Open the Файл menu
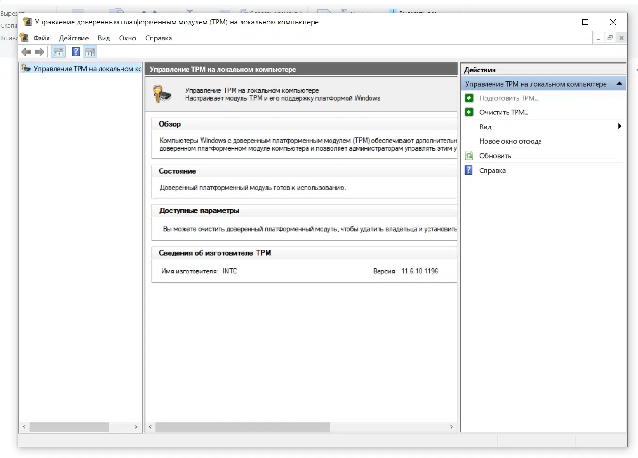The width and height of the screenshot is (638, 458). (41, 38)
